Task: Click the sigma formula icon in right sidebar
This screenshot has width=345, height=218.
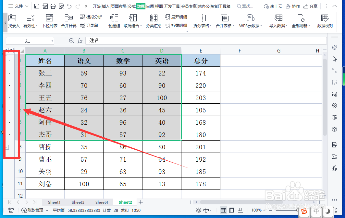Action: coord(334,156)
